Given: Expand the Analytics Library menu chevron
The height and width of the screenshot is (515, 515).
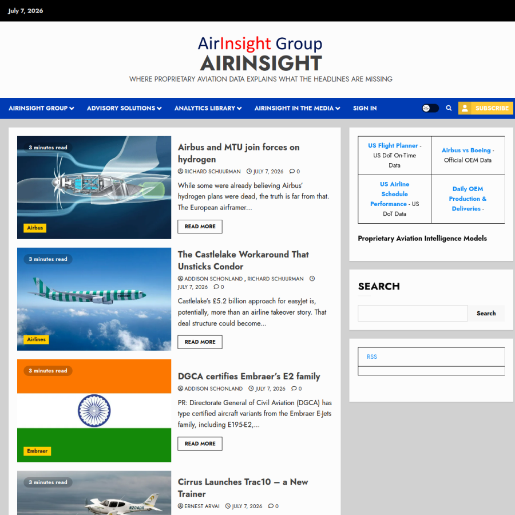Looking at the screenshot, I should 239,108.
